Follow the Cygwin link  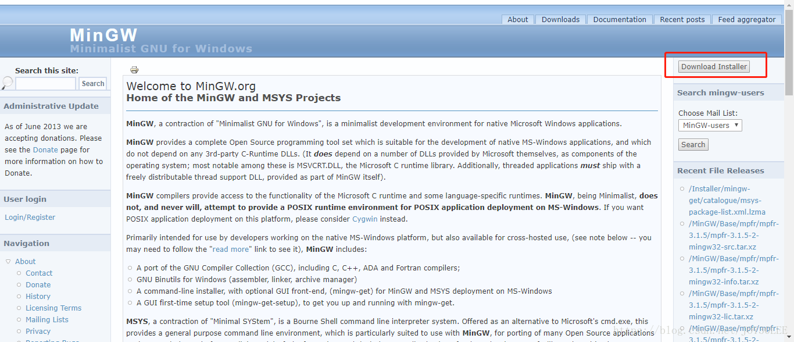(x=366, y=219)
